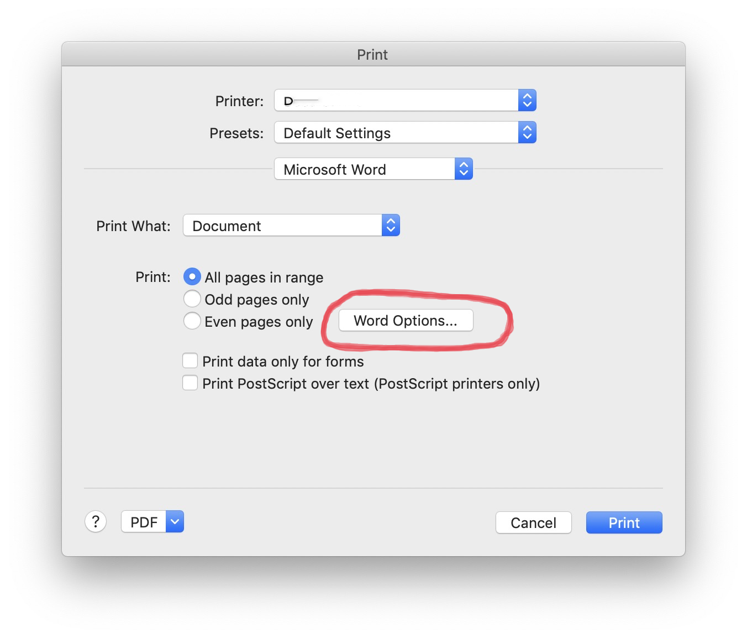Open the PDF export menu
Screen dimensions: 747x638
[145, 521]
